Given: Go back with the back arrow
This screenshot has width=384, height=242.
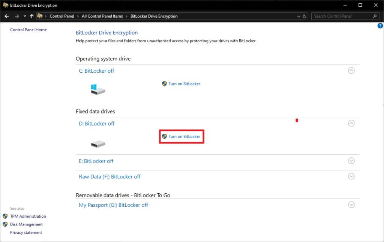Looking at the screenshot, I should pos(7,16).
